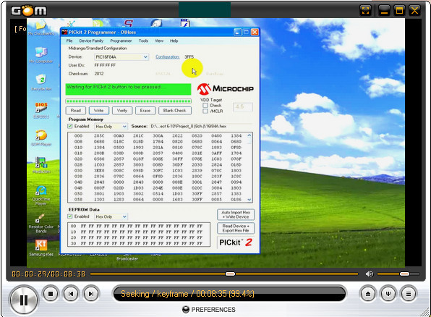Click the green progress bar
431x317 pixels.
click(x=128, y=101)
